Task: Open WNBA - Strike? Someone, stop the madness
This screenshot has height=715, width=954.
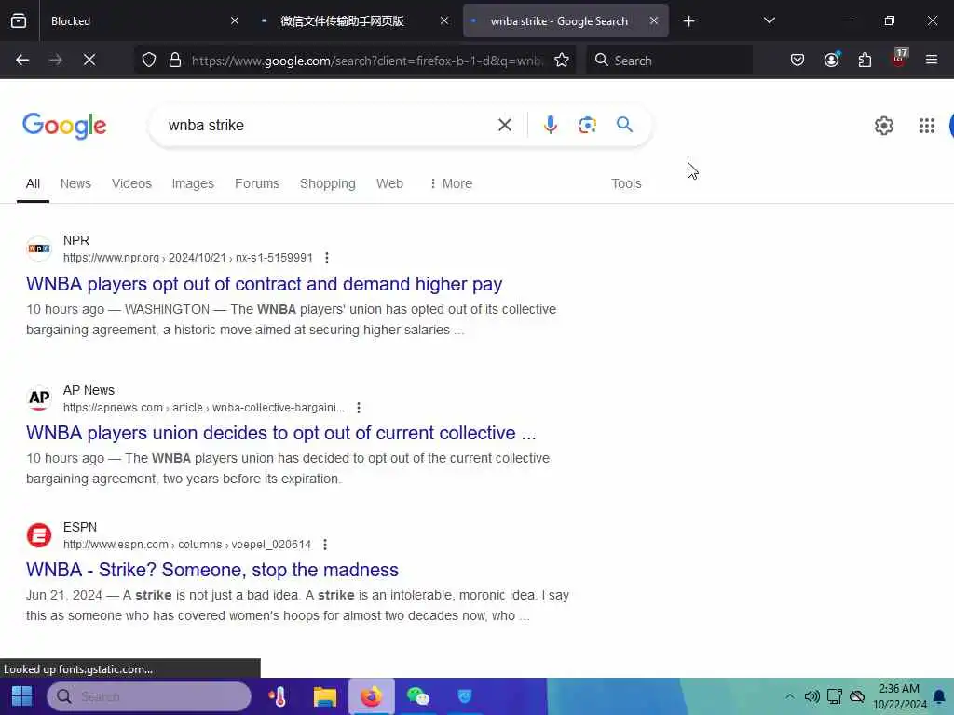Action: (212, 570)
